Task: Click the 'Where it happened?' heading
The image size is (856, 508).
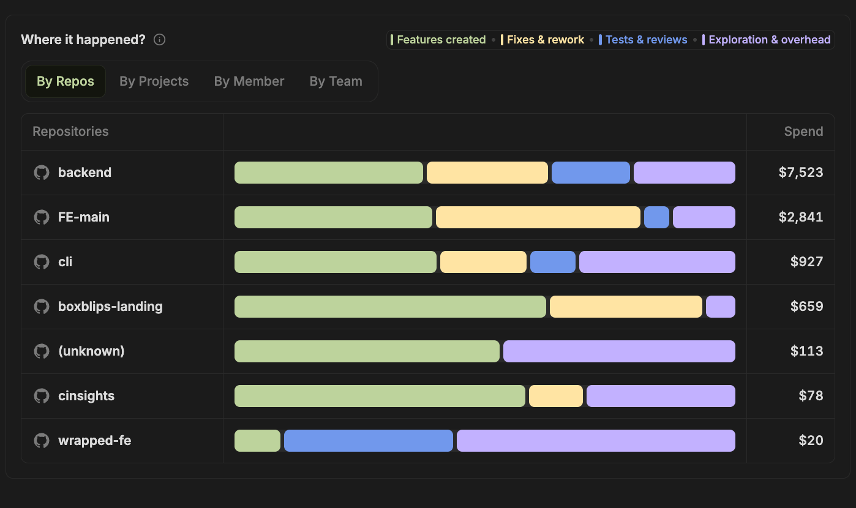Action: tap(83, 40)
